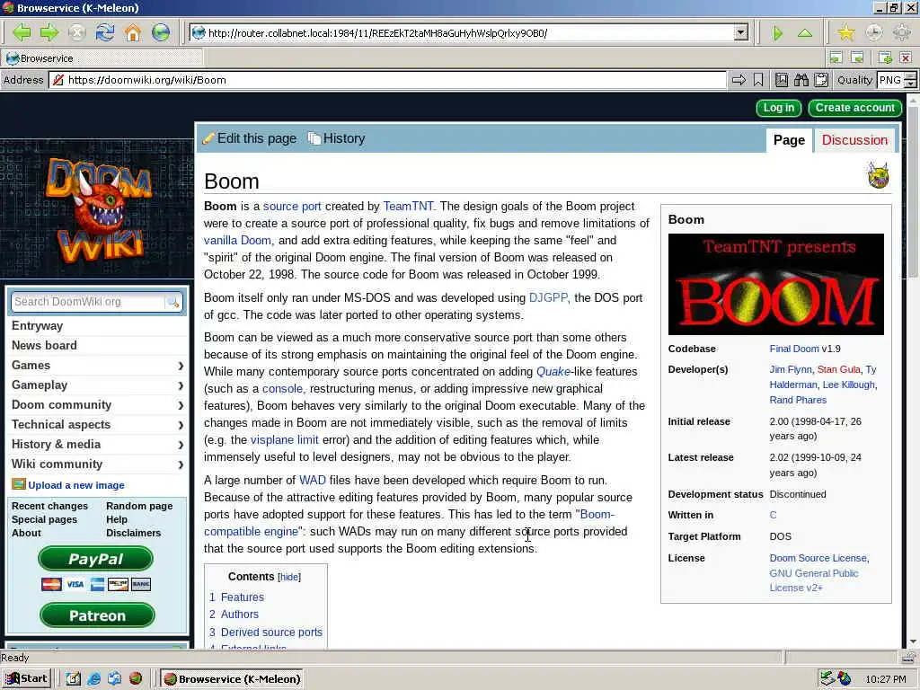Stop page loading in K-Meleon toolbar
Image resolution: width=920 pixels, height=690 pixels.
point(77,33)
